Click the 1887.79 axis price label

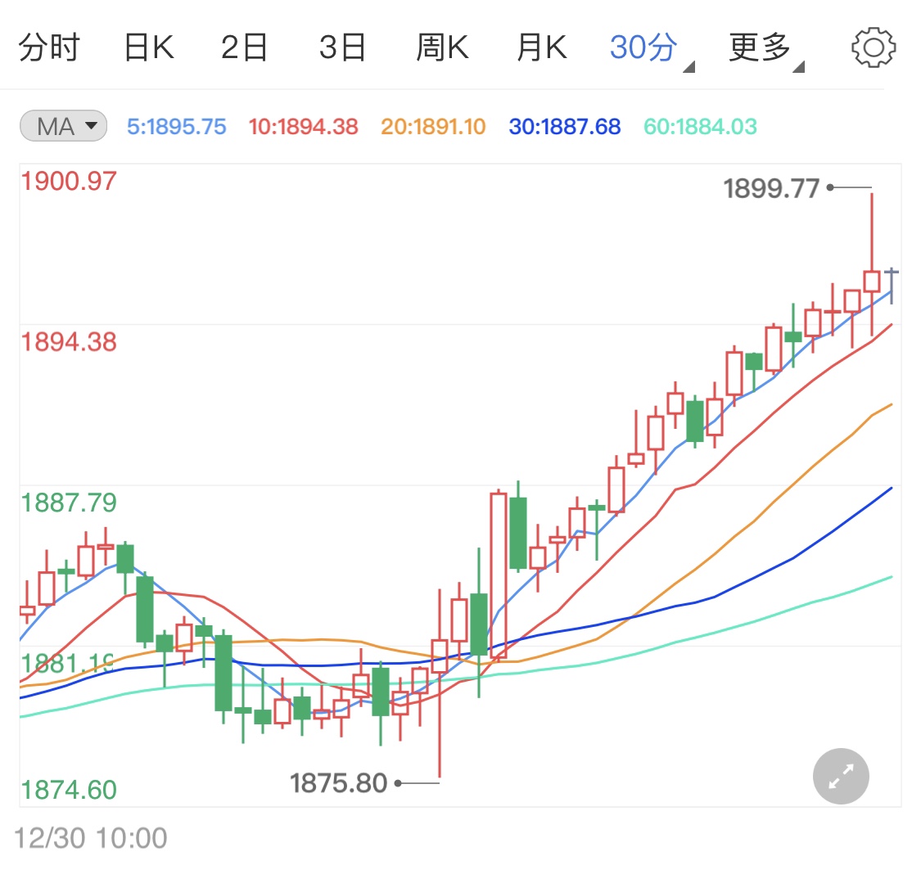click(69, 503)
